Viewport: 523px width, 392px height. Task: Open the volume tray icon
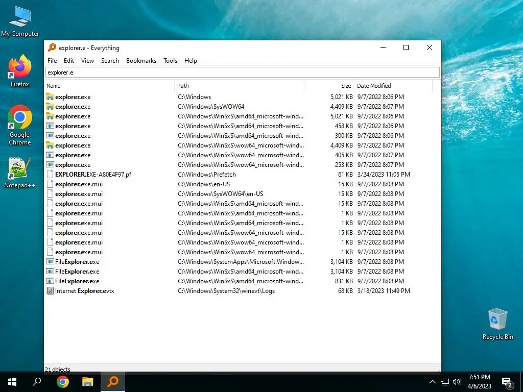(457, 382)
